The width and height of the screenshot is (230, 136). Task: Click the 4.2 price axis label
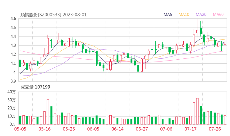(x=13, y=54)
